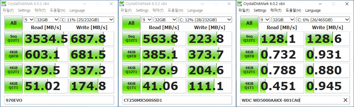Image resolution: width=354 pixels, height=107 pixels.
Task: Open the Language menu in the 970EVO window
Action: click(x=77, y=10)
